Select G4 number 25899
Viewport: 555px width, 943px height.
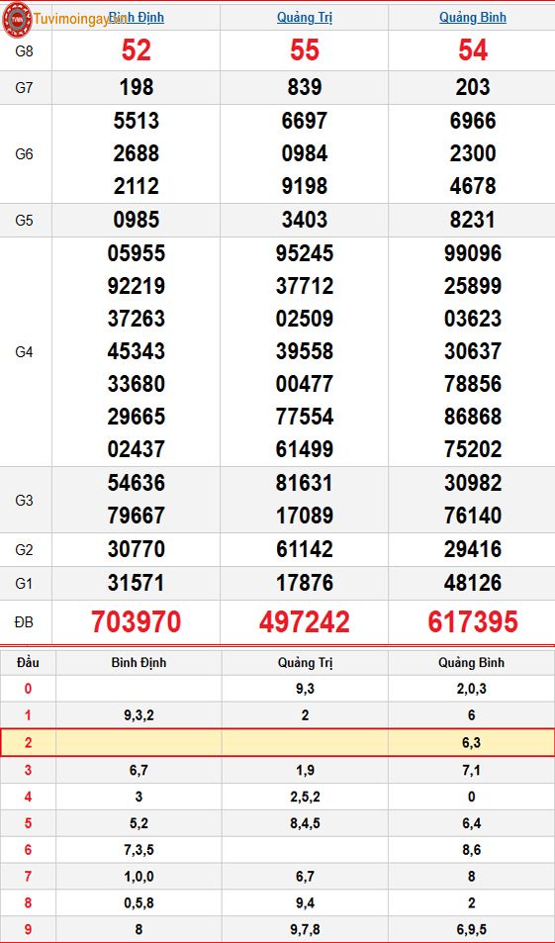tap(473, 286)
